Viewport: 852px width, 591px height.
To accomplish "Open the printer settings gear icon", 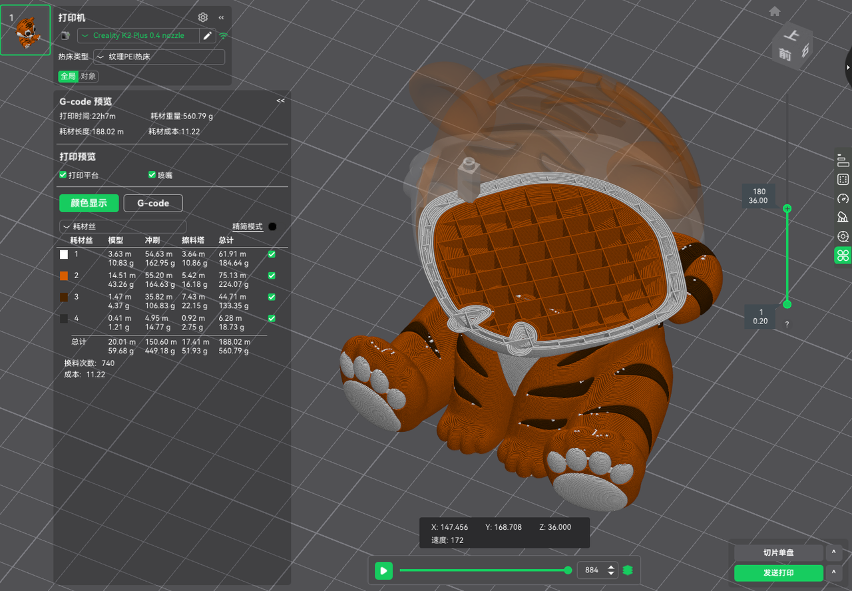I will pyautogui.click(x=203, y=17).
